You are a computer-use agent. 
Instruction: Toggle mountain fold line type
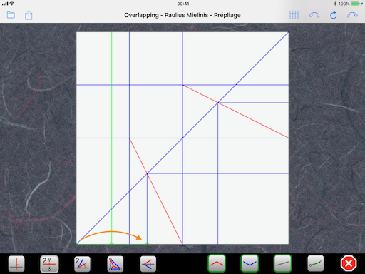pos(217,263)
